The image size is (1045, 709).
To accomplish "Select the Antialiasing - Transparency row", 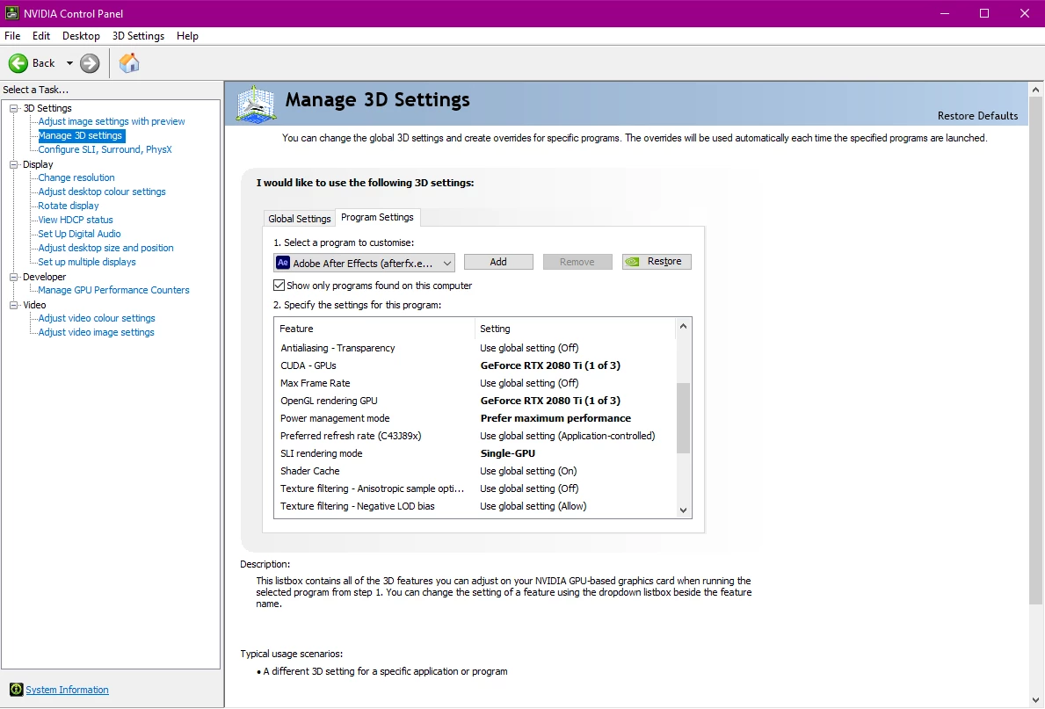I will [x=475, y=348].
